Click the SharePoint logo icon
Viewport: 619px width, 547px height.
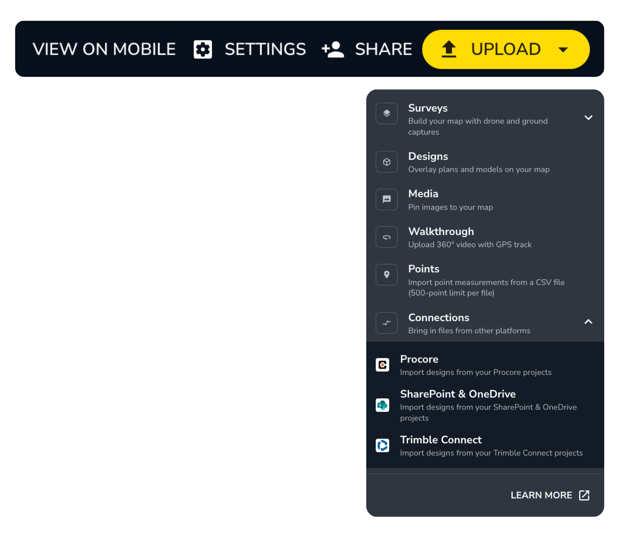pos(382,405)
